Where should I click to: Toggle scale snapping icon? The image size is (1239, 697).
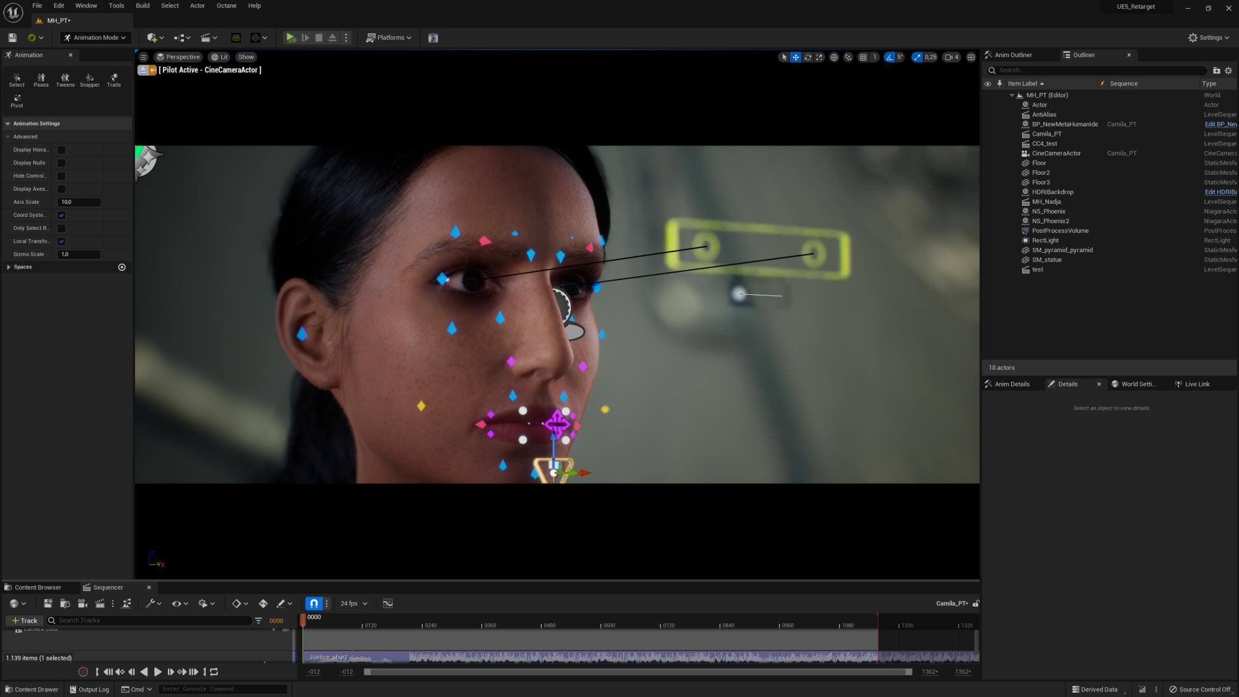click(x=917, y=57)
